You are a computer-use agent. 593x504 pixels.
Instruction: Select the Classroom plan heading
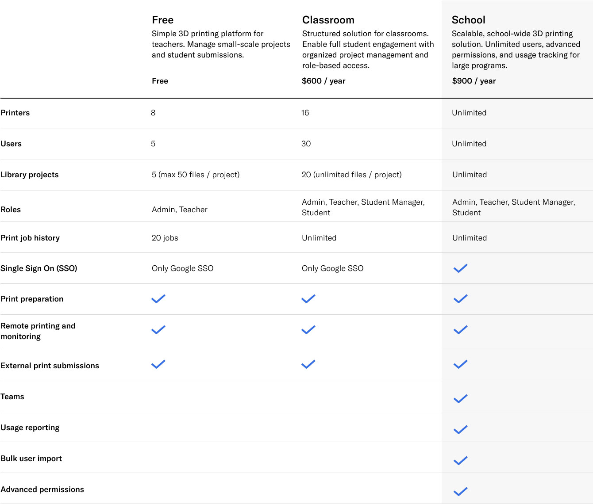click(x=328, y=20)
